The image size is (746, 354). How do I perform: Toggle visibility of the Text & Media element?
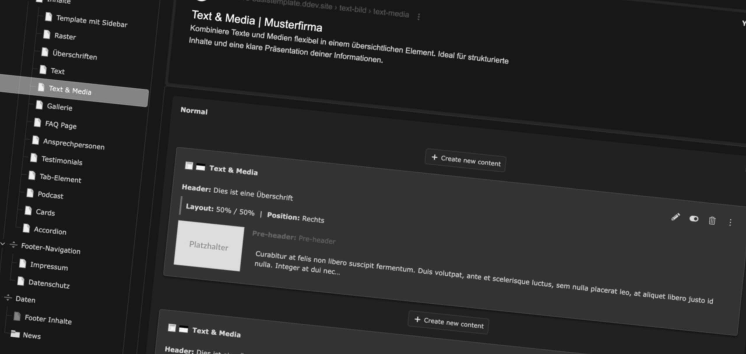[x=694, y=219]
